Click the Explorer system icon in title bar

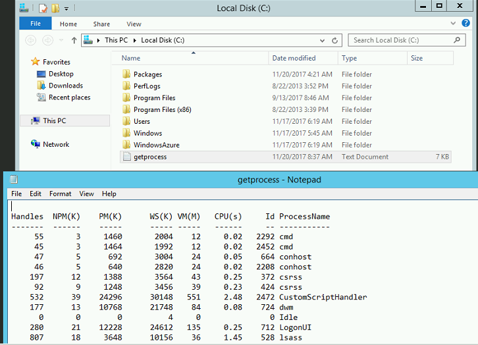coord(24,8)
